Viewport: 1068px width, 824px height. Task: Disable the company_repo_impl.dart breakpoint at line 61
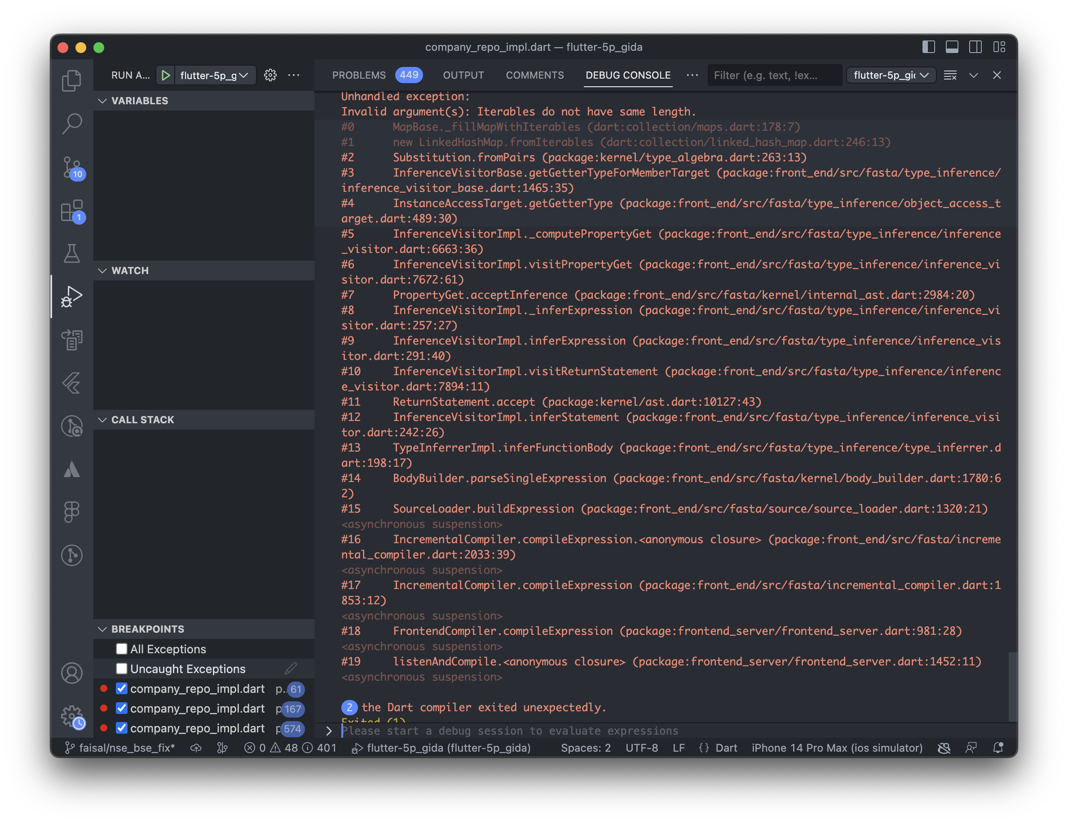[x=122, y=688]
